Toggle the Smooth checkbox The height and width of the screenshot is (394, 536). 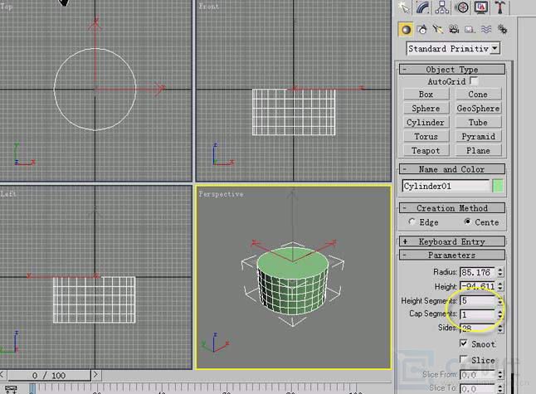[464, 343]
